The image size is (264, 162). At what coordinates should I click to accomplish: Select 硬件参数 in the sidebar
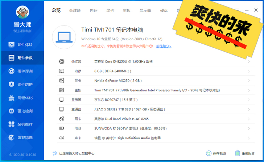(x=22, y=58)
